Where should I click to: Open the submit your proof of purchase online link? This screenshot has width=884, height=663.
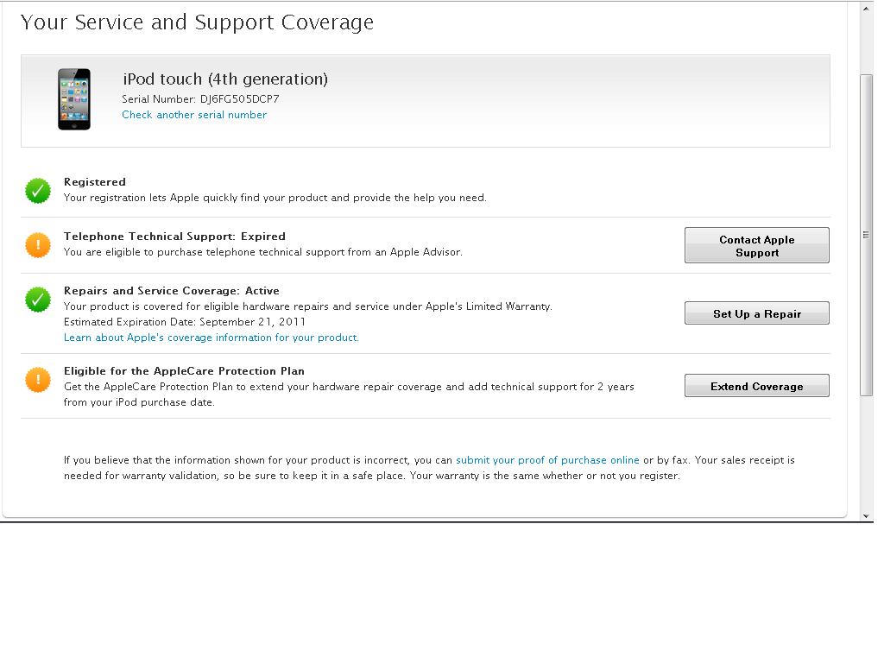[547, 460]
